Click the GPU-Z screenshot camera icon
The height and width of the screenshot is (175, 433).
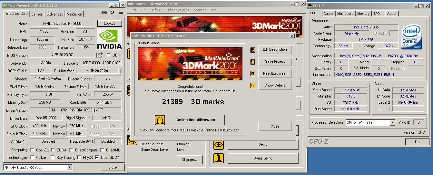pos(104,13)
